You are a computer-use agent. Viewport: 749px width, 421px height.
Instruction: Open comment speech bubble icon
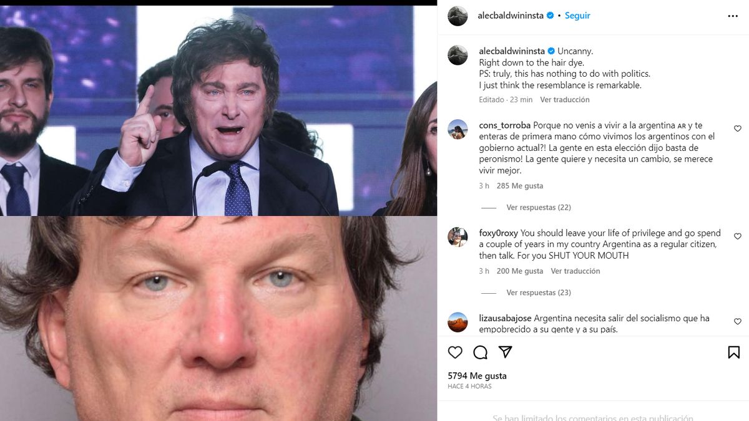481,352
